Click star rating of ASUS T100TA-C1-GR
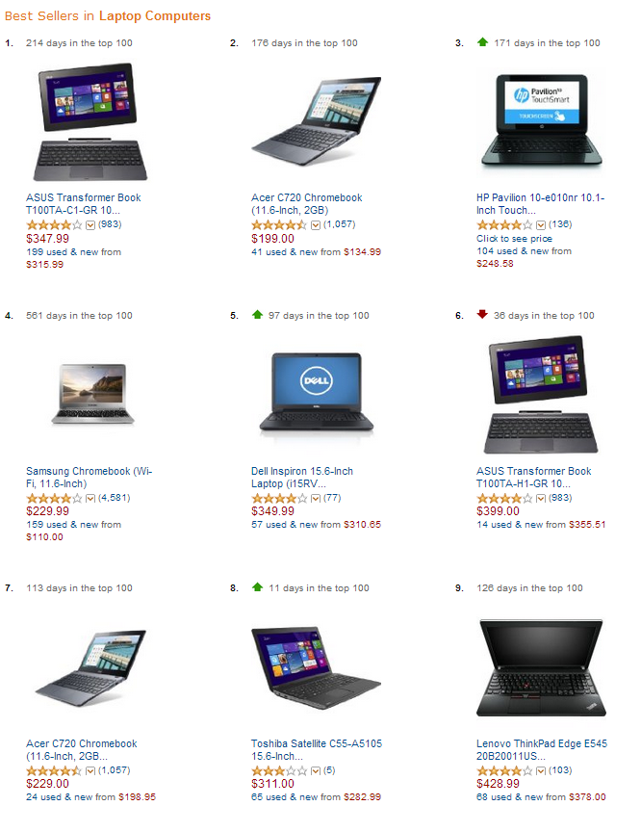641x832 pixels. pos(54,225)
